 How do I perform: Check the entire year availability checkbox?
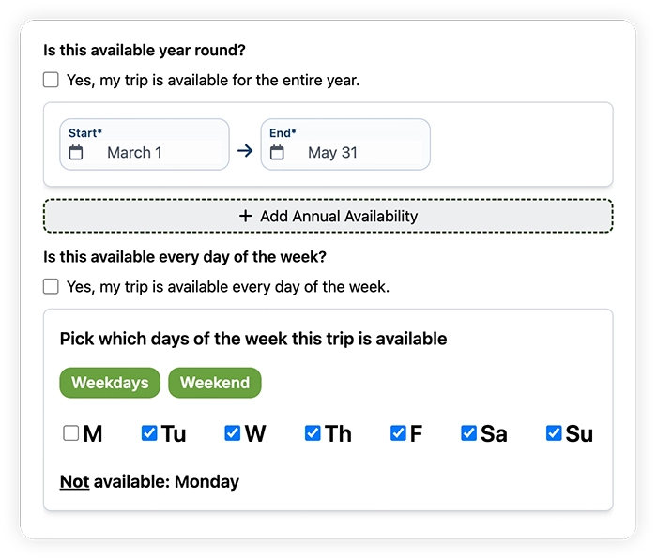tap(51, 81)
